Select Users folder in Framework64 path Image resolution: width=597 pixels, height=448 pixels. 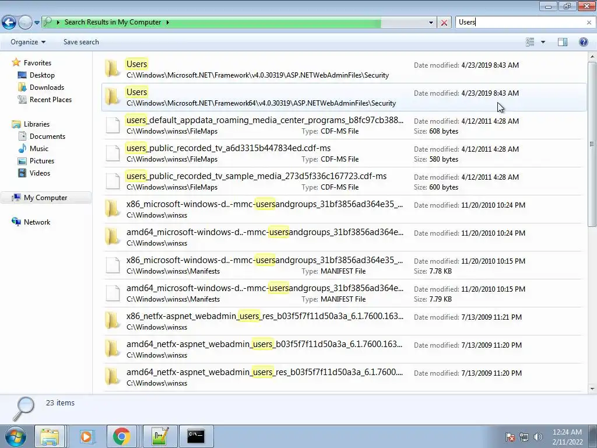[x=344, y=97]
